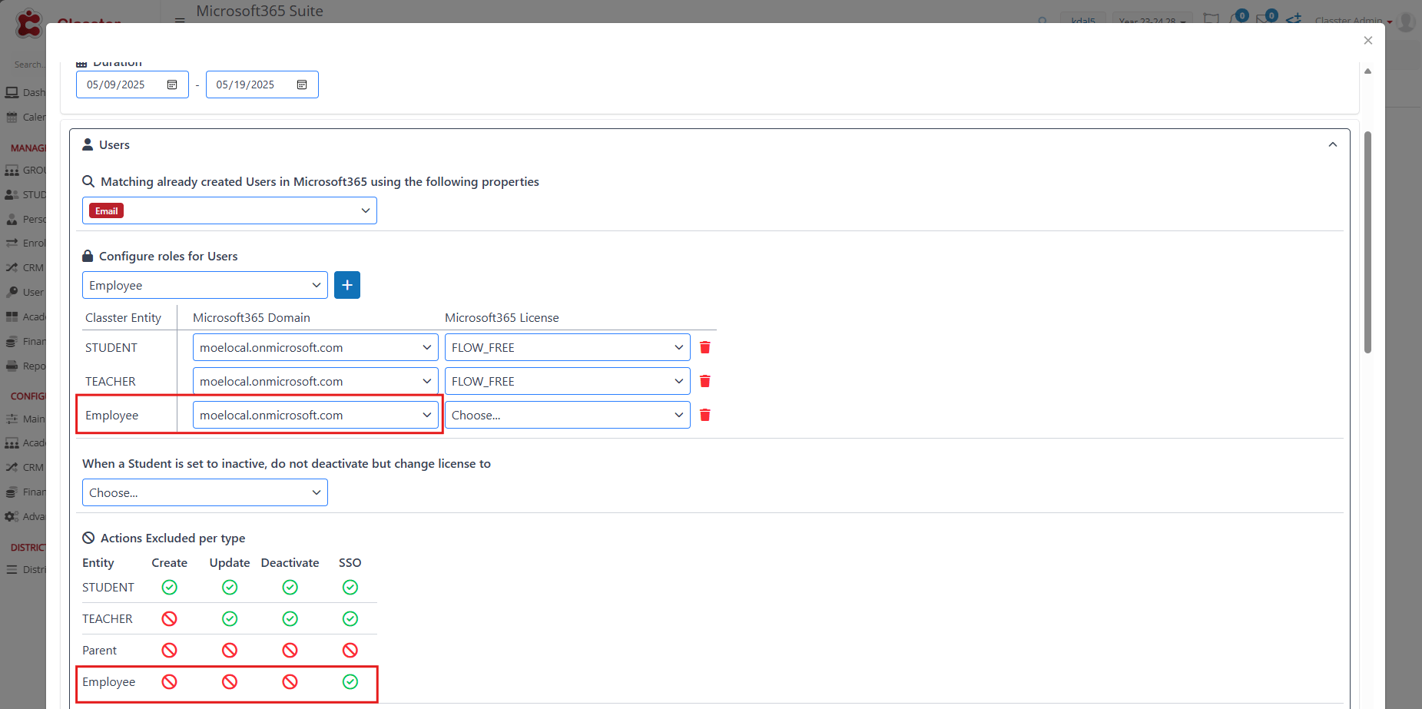This screenshot has width=1422, height=709.
Task: Toggle Employee Update excluded action
Action: [x=230, y=681]
